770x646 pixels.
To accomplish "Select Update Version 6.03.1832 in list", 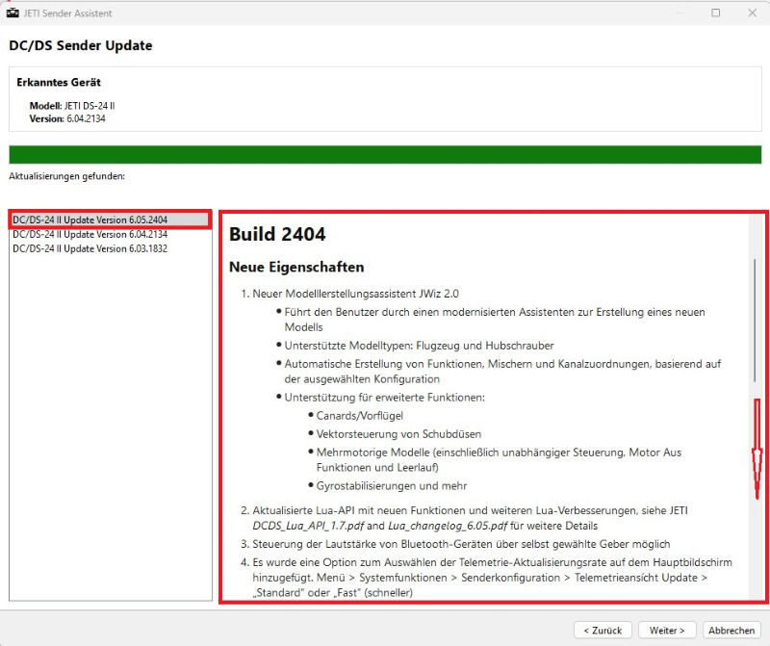I will pyautogui.click(x=110, y=248).
